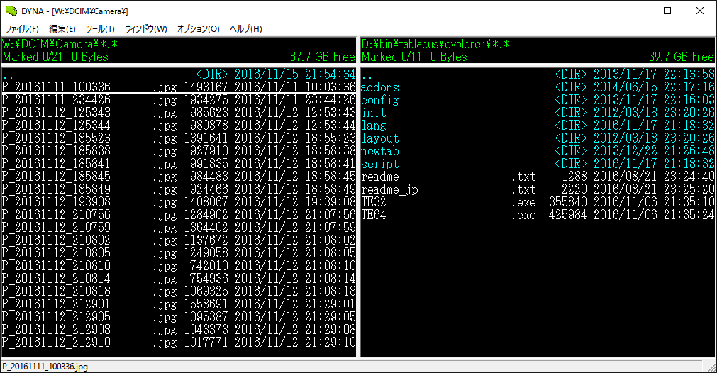Select file P_20161112_185838.jpg
Viewport: 717px width, 373px height.
pos(179,151)
